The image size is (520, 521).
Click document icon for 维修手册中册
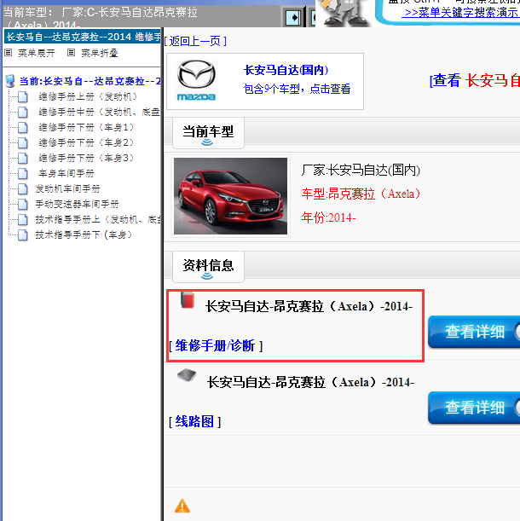[23, 112]
